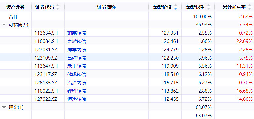Click price value 112.455

[170, 99]
